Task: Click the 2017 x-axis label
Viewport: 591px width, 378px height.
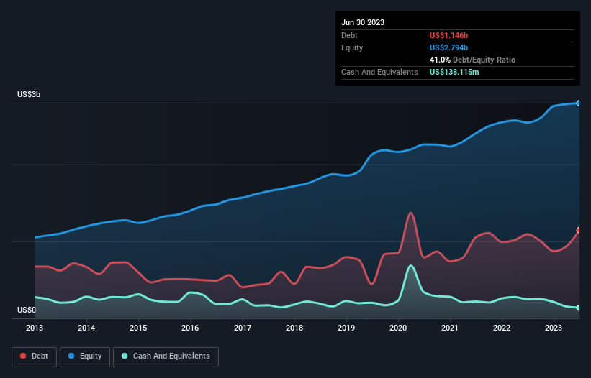Action: (x=243, y=328)
